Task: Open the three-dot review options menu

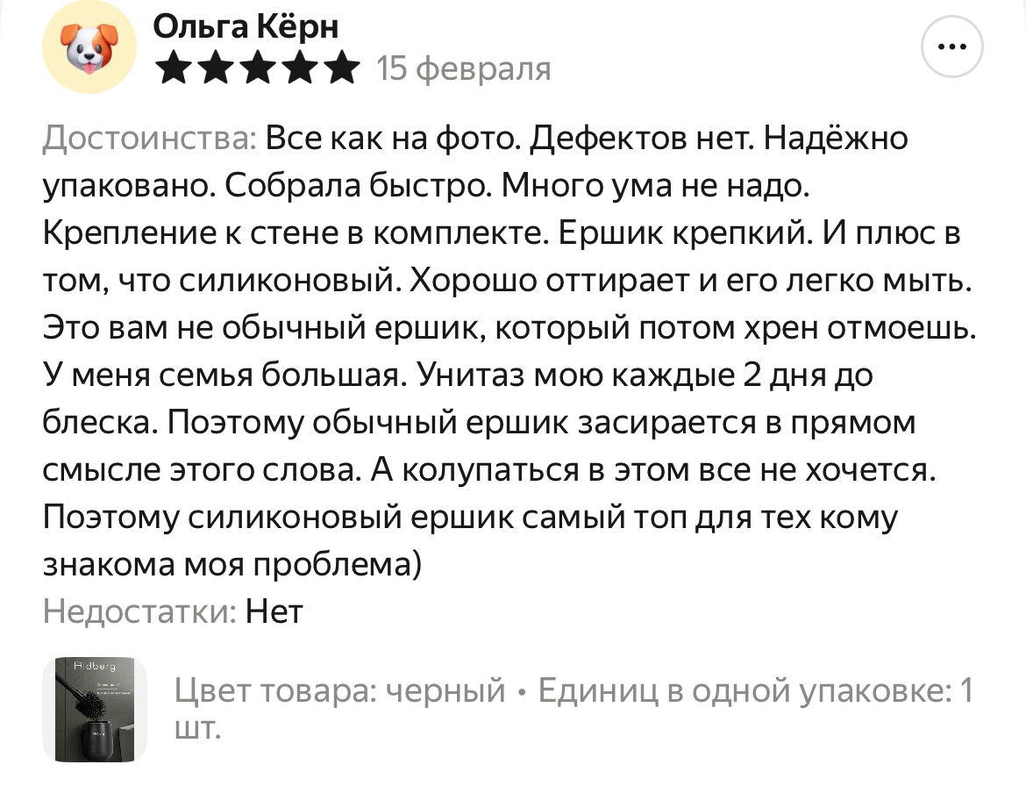Action: point(953,46)
